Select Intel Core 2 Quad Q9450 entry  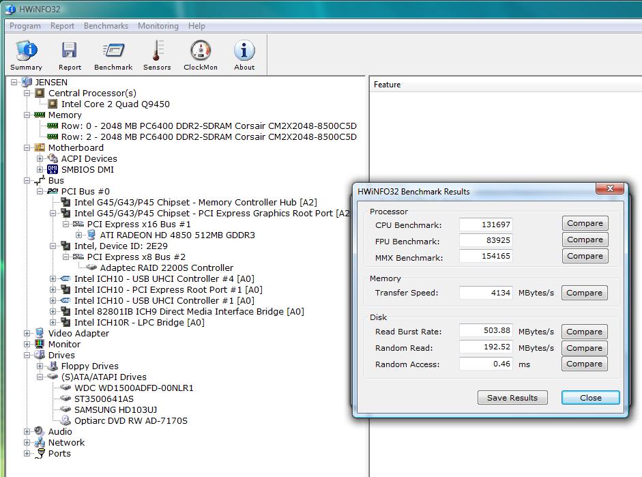click(x=115, y=104)
